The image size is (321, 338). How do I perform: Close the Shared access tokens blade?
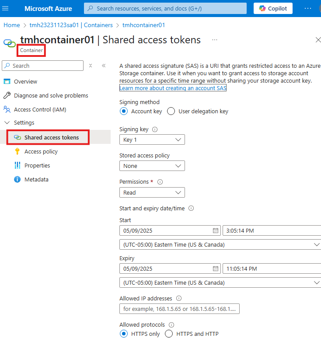(318, 40)
